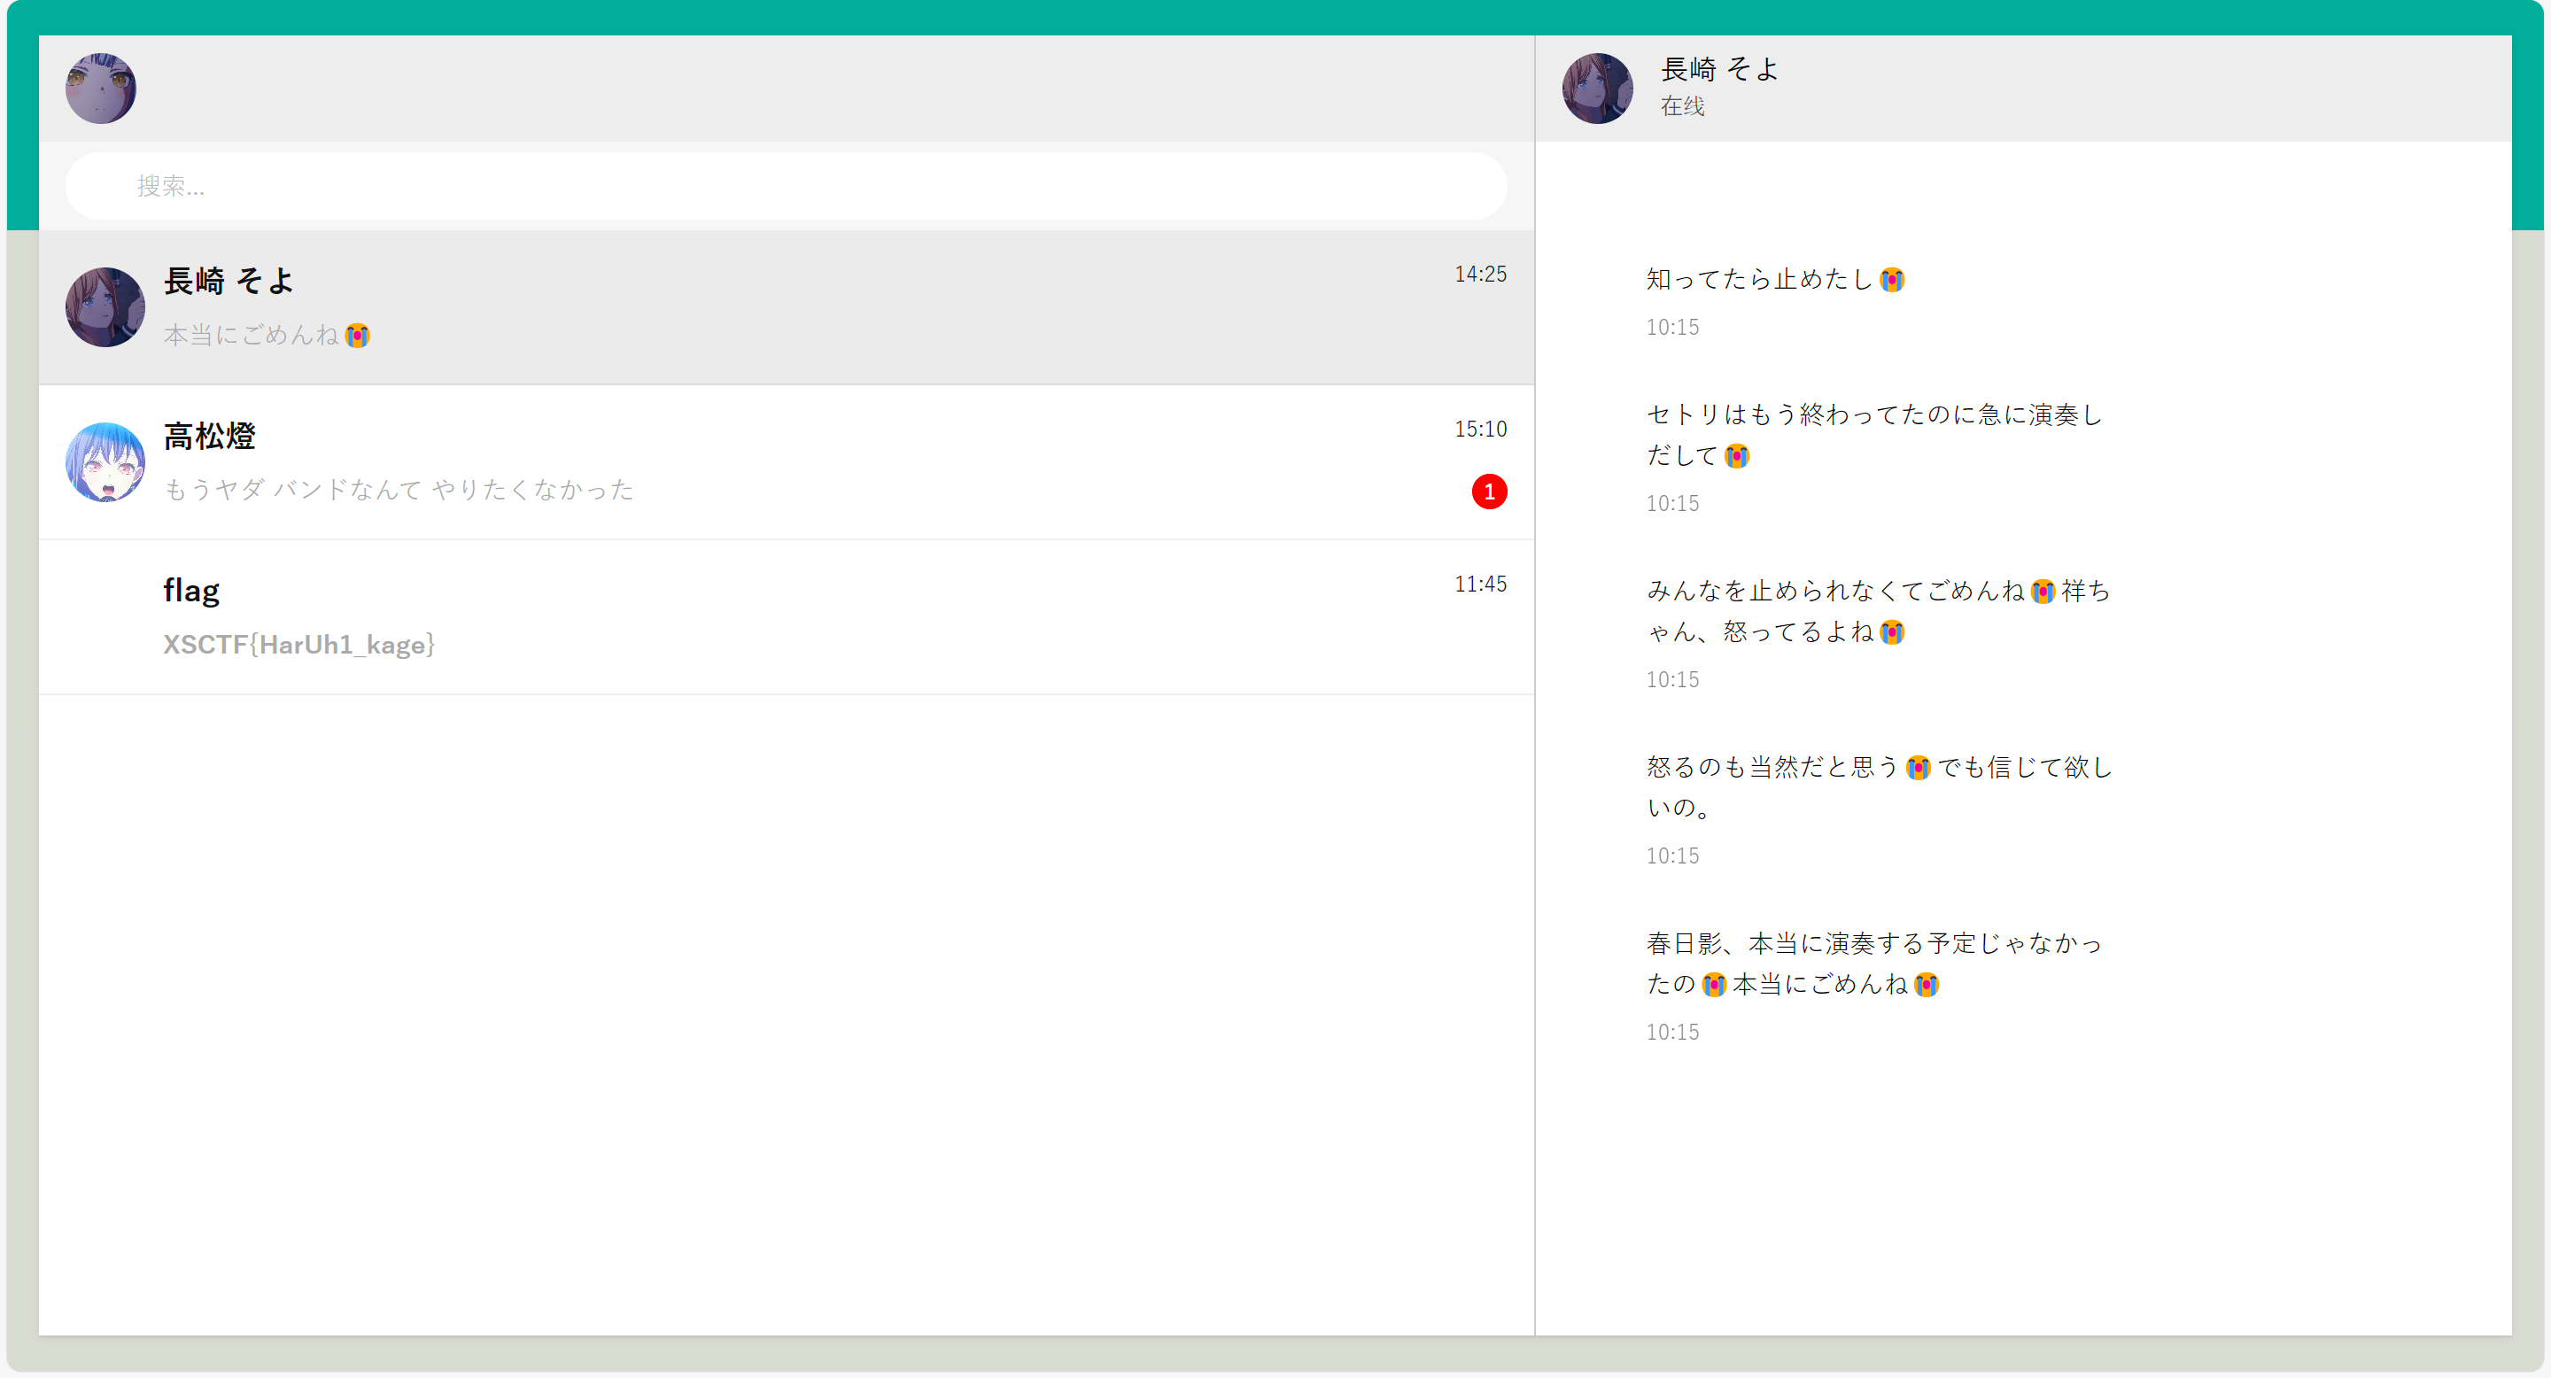Open the 長崎 そよ conversation

click(x=786, y=307)
